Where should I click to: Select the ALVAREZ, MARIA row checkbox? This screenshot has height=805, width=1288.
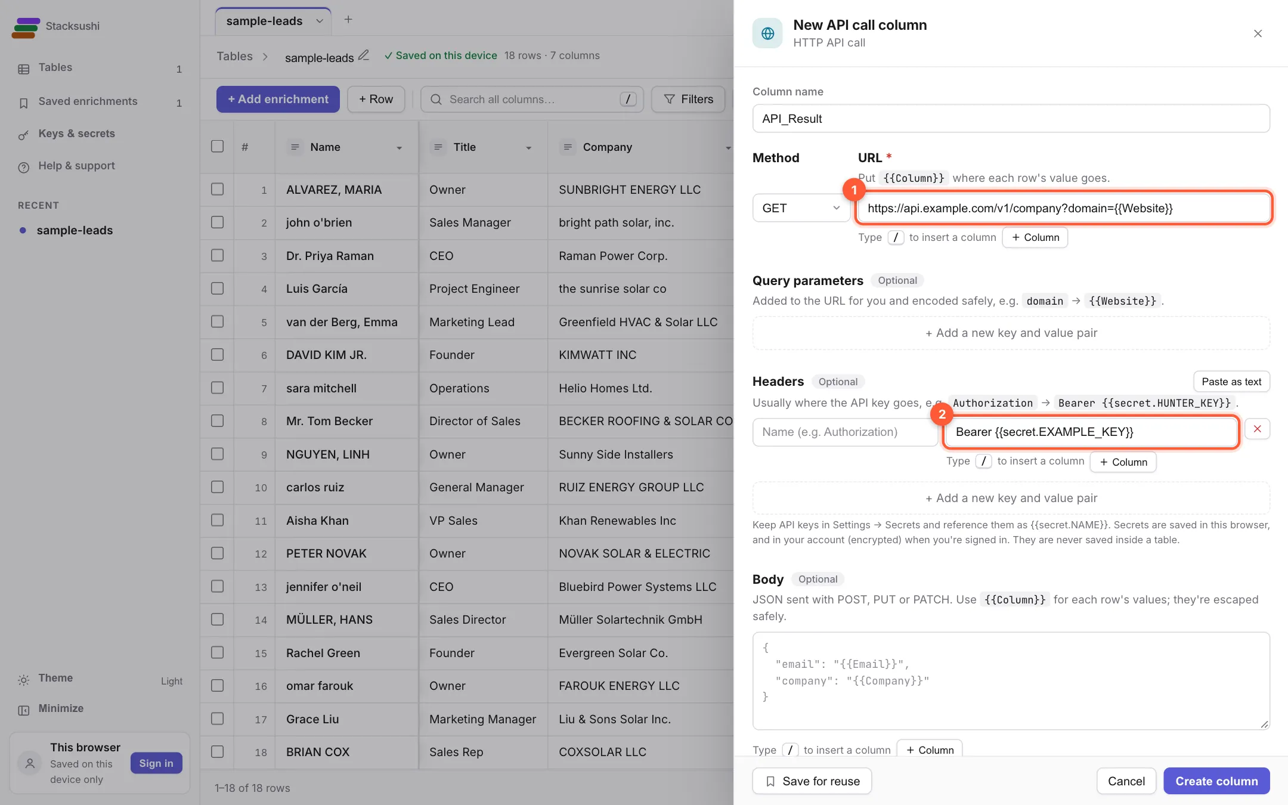217,190
